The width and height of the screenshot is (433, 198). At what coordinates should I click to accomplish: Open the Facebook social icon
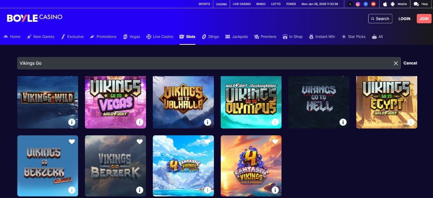(366, 4)
